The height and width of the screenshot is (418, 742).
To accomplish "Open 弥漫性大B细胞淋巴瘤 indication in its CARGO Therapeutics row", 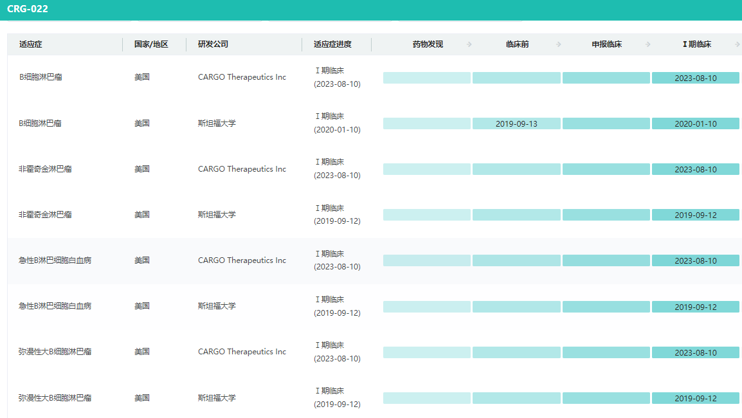I will coord(55,351).
